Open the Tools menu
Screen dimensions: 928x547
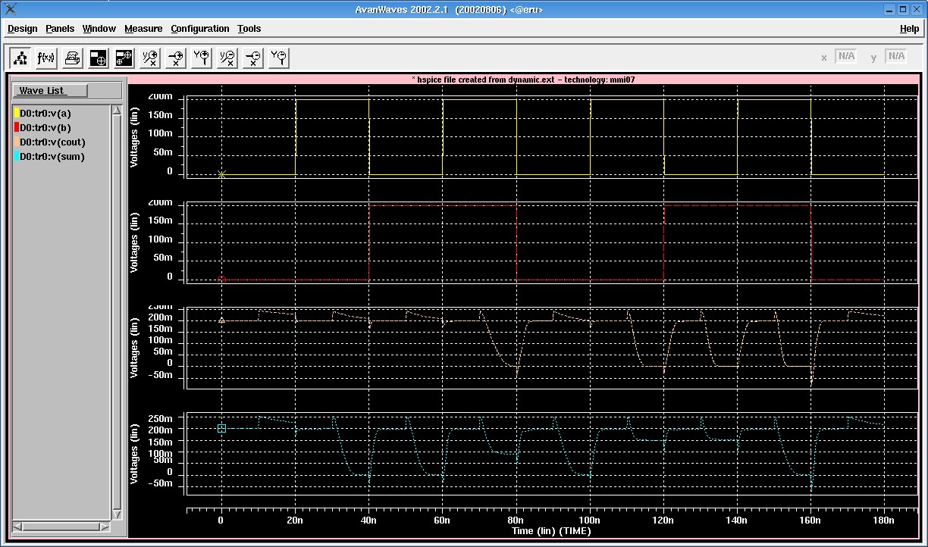tap(249, 29)
